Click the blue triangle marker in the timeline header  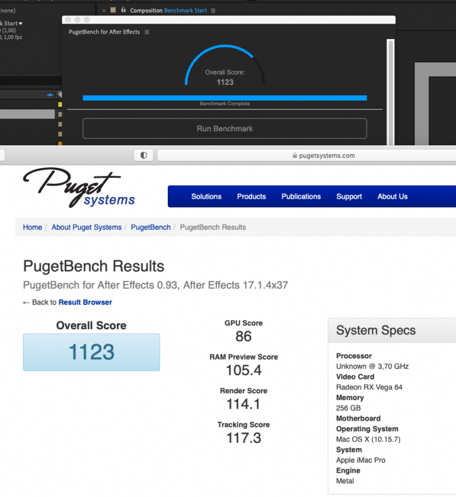pos(50,94)
